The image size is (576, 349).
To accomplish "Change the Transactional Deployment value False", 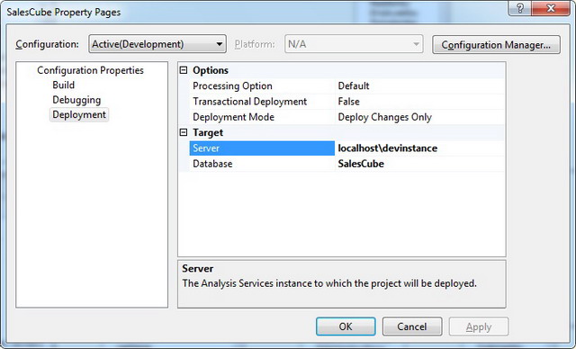I will coord(420,102).
